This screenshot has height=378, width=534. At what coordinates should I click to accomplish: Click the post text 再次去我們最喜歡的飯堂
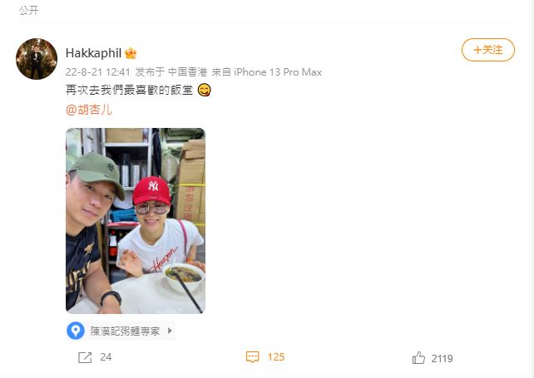130,90
